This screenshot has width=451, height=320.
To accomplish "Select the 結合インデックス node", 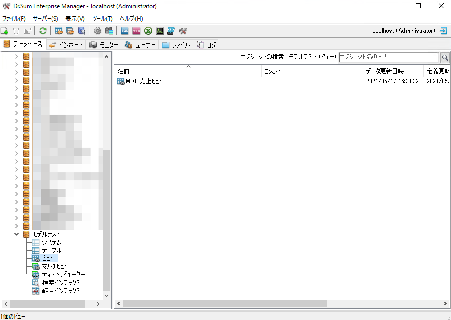I will pos(61,290).
